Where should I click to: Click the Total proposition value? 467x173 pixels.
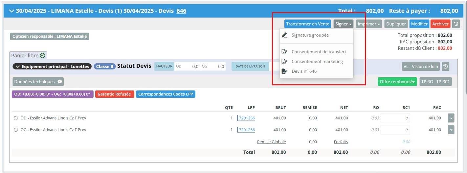(x=445, y=35)
